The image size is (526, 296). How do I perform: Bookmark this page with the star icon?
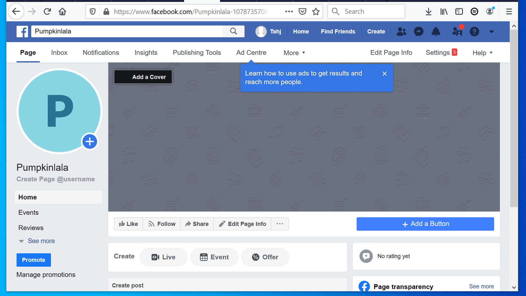tap(316, 12)
